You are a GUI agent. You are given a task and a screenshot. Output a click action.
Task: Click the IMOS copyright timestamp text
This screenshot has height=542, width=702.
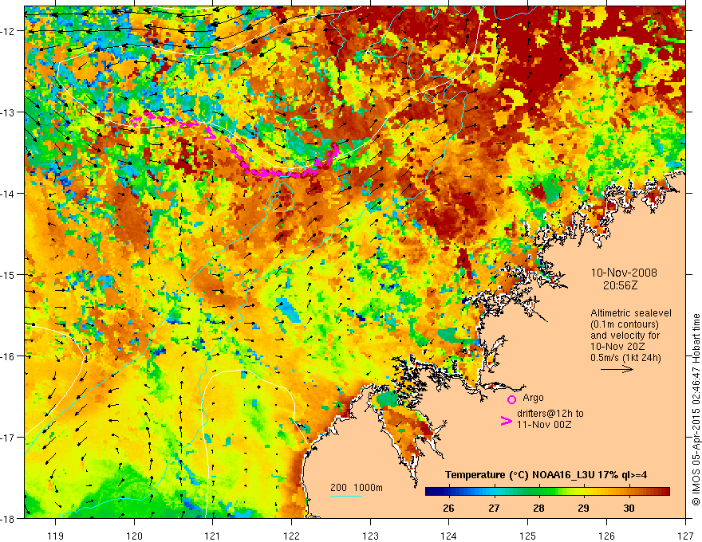click(696, 410)
